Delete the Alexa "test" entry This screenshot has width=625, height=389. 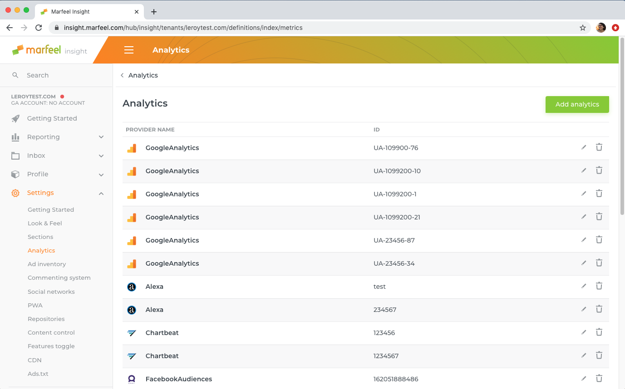coord(599,286)
